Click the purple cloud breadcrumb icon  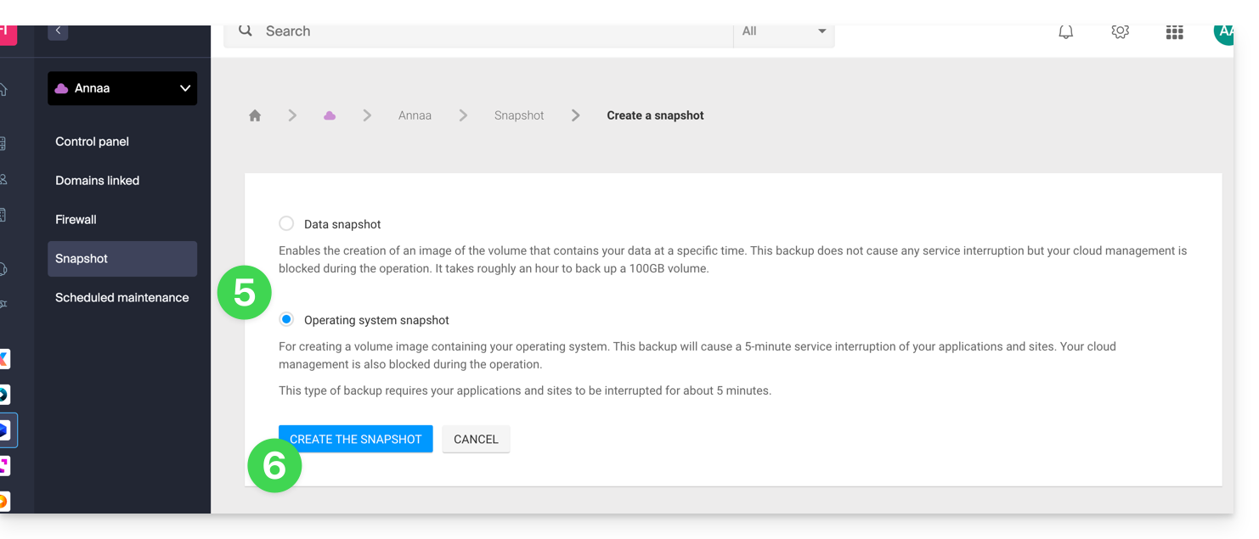(330, 115)
